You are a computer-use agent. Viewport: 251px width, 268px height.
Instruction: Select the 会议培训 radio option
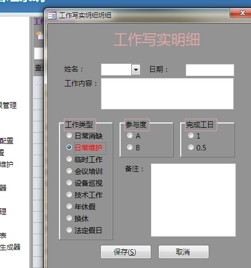tap(69, 171)
